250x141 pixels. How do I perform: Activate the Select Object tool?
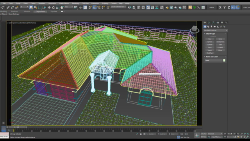tap(31, 7)
